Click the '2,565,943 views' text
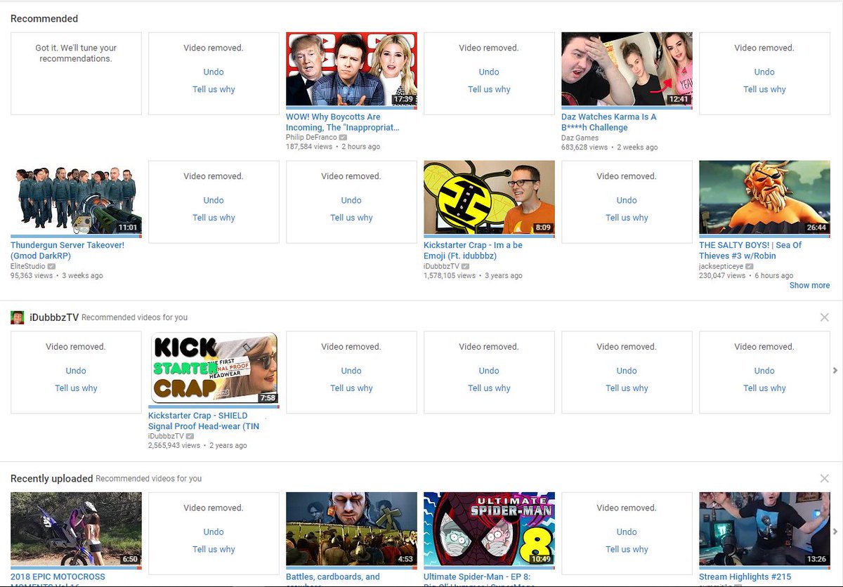Screen dimensions: 843x587 point(174,446)
